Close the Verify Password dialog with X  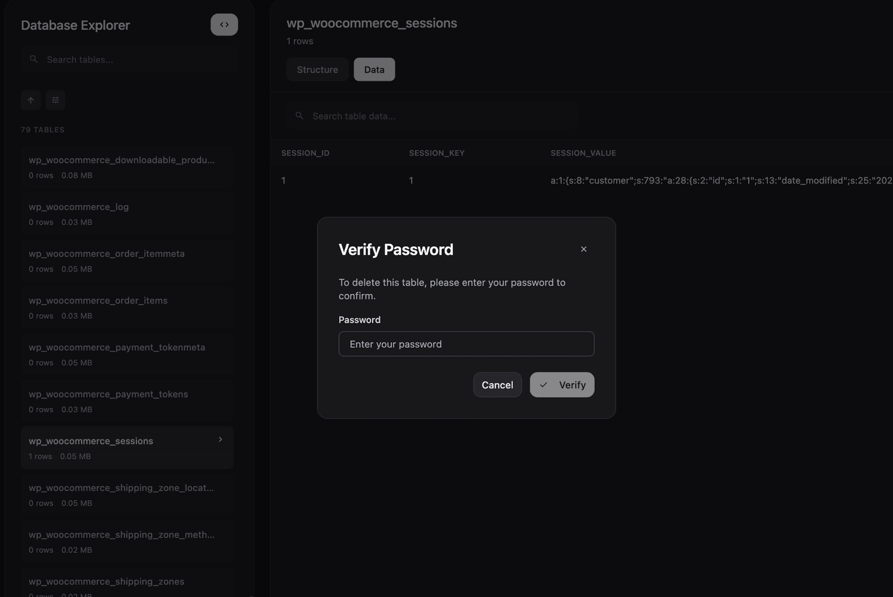point(583,249)
